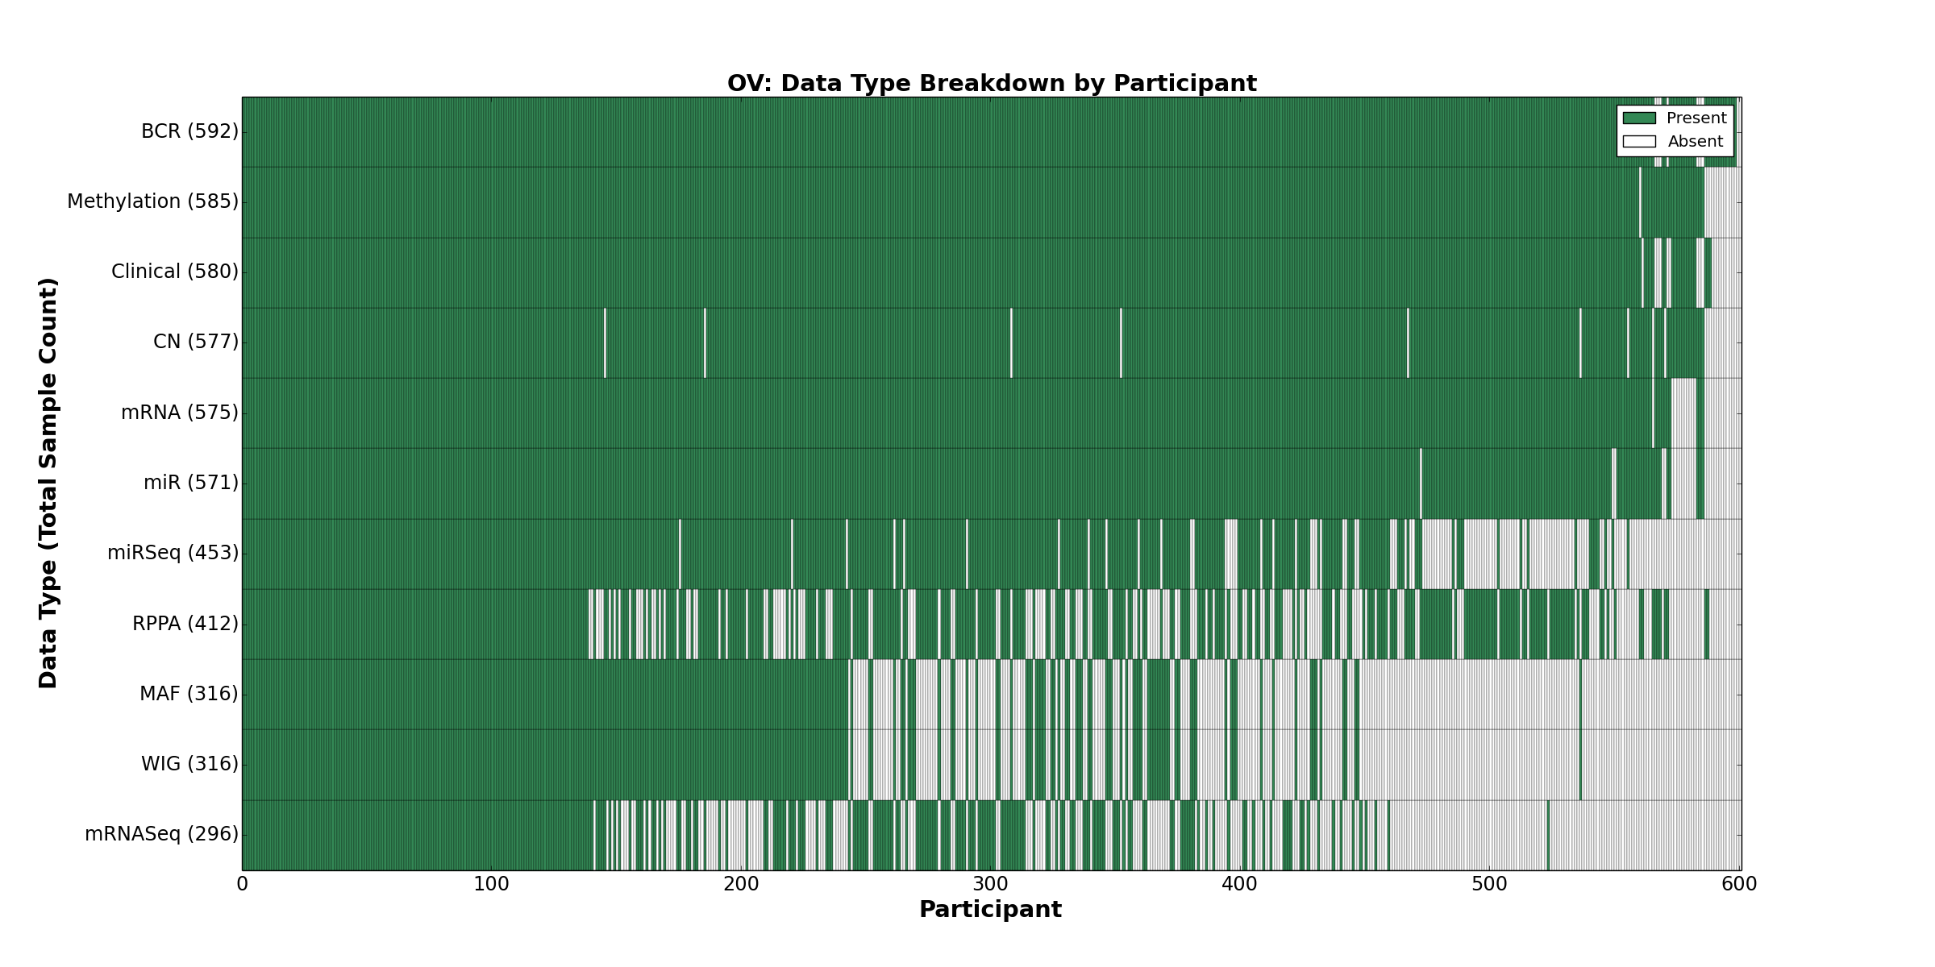Click the miRSeq (453) row label
The width and height of the screenshot is (1935, 967).
(x=173, y=553)
